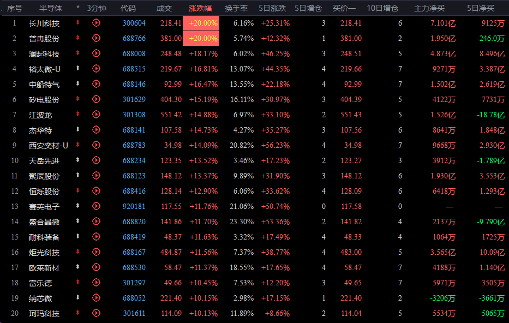Sort by the 涨跌幅 column header
This screenshot has width=509, height=323.
200,8
